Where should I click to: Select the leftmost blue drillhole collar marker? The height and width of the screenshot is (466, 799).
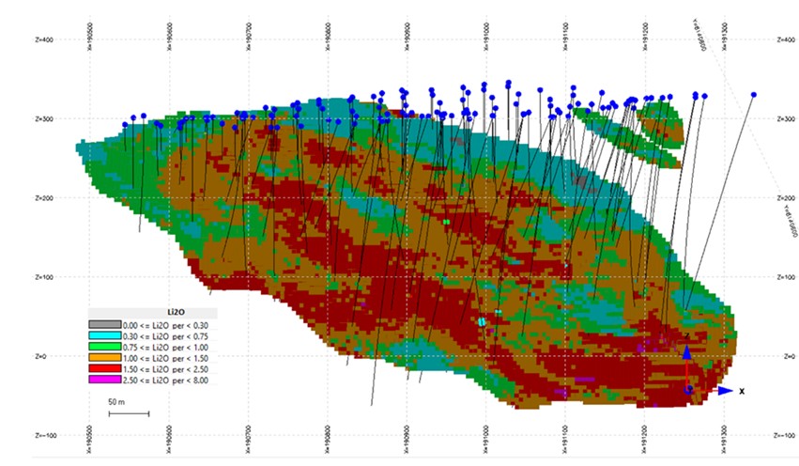tap(125, 124)
